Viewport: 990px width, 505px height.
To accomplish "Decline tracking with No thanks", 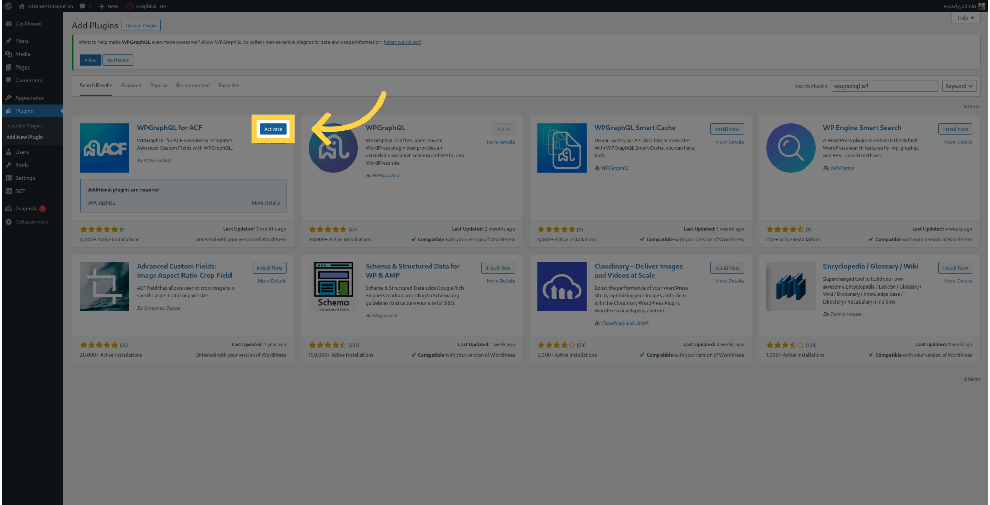I will (118, 60).
